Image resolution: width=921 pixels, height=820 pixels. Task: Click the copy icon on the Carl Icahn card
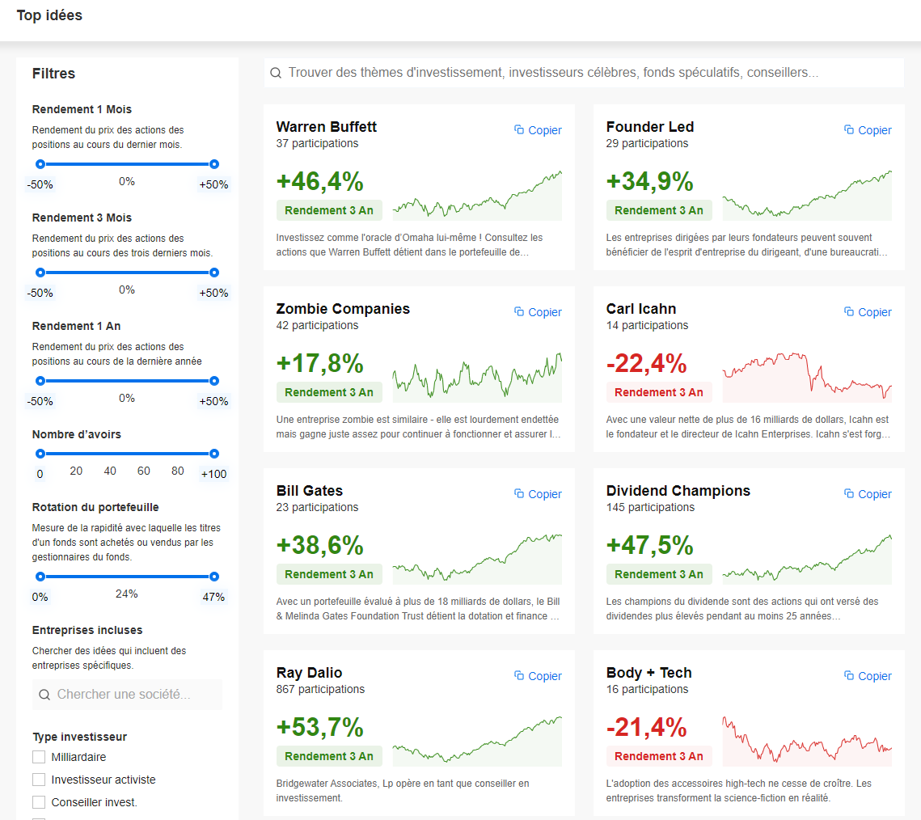tap(849, 312)
